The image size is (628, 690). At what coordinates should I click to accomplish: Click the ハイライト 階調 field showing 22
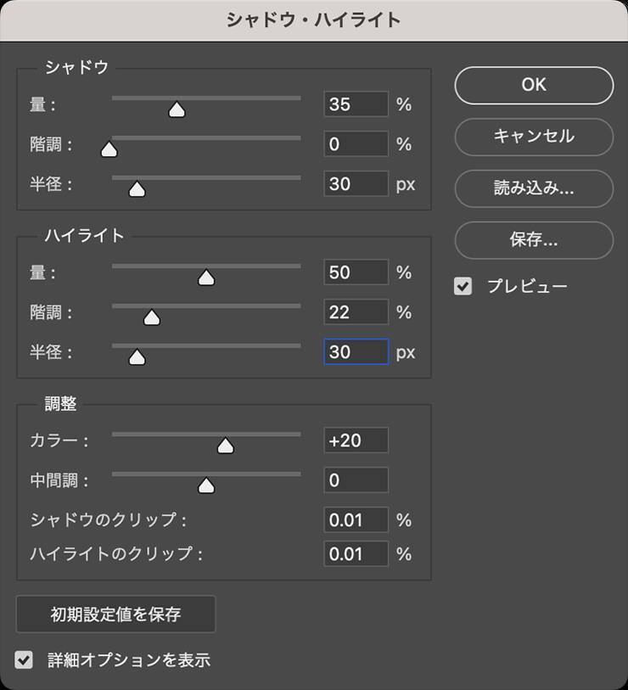pos(356,312)
